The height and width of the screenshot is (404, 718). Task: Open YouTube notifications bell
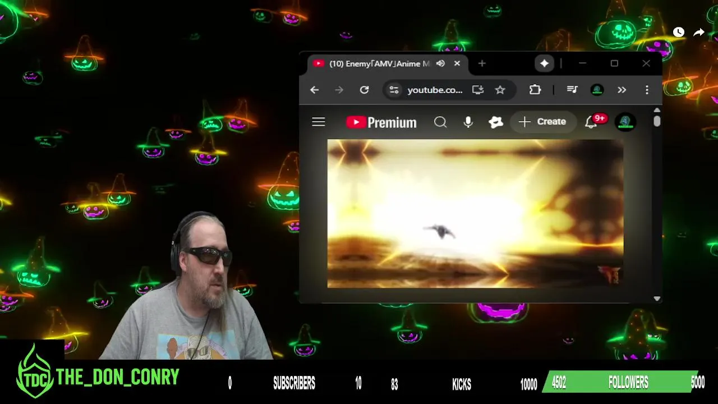[x=591, y=122]
